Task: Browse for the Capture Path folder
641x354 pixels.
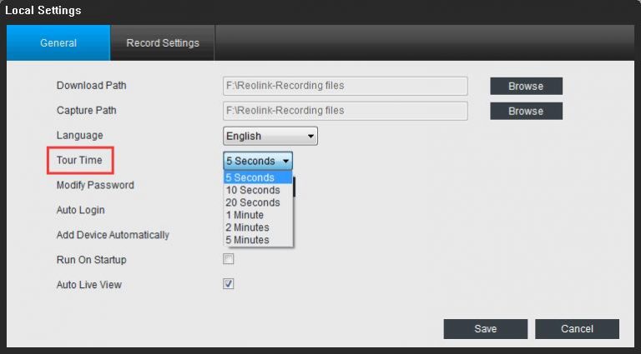Action: [x=526, y=111]
